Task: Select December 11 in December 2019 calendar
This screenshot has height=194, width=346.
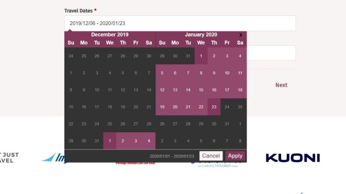Action: pos(110,90)
